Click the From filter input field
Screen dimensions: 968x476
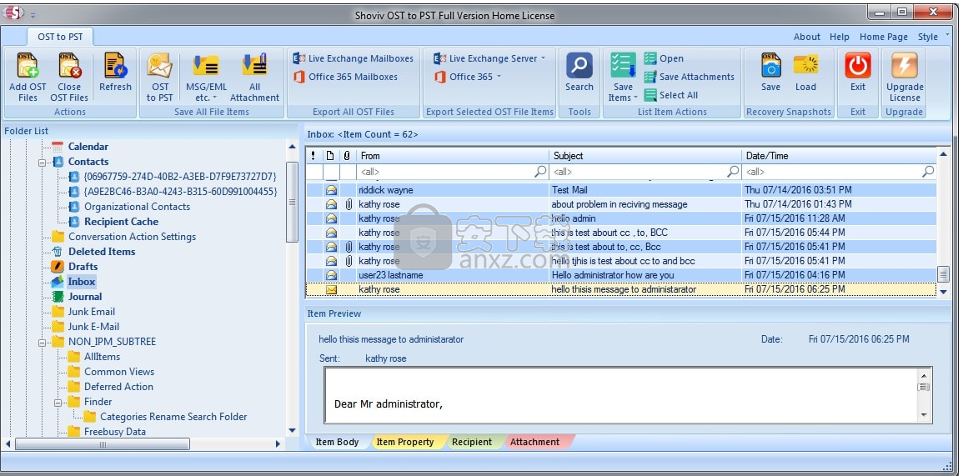(x=446, y=172)
